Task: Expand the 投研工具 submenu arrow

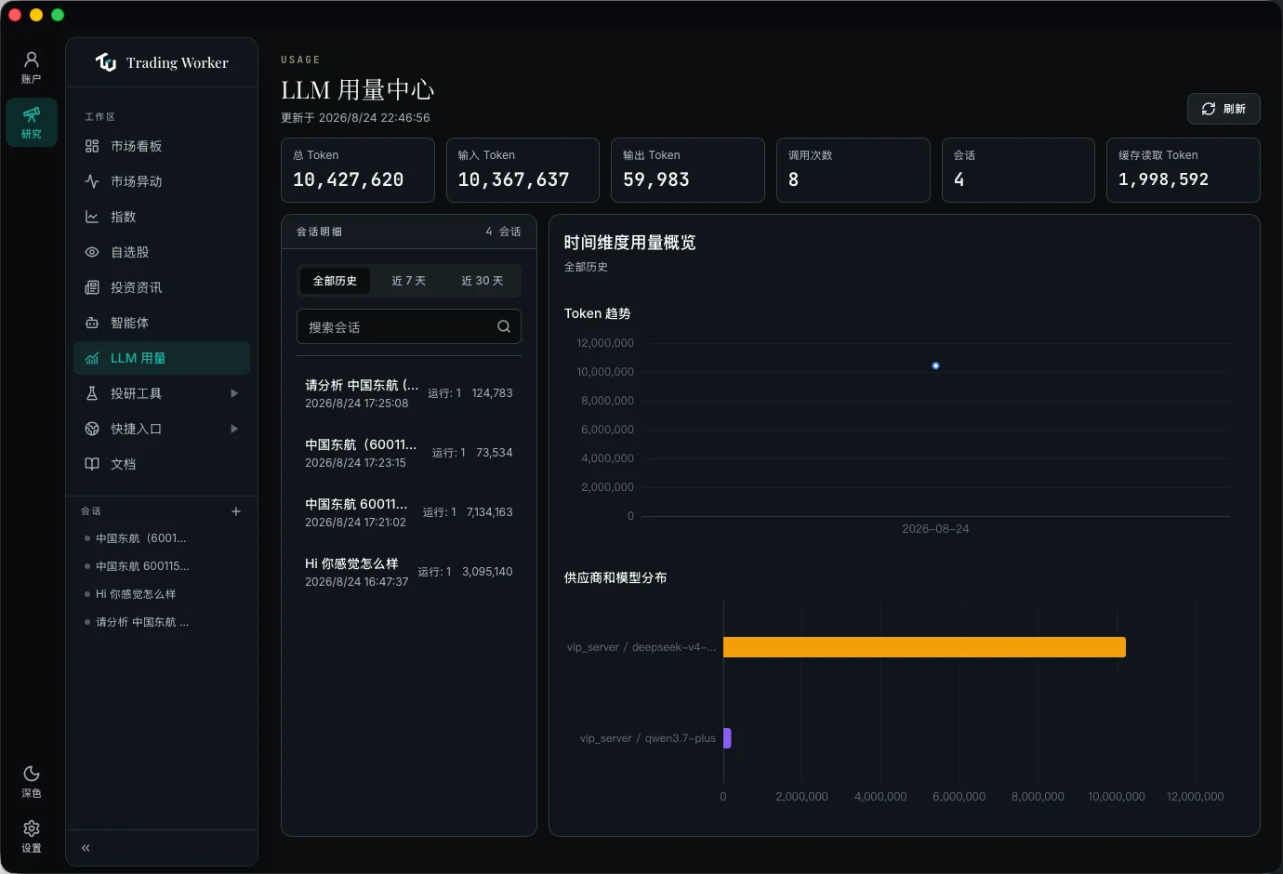Action: coord(234,393)
